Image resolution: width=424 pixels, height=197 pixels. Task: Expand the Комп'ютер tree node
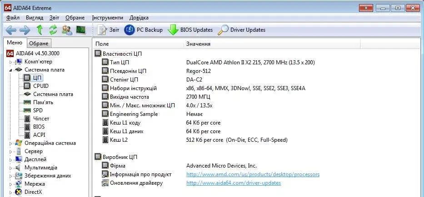11,62
